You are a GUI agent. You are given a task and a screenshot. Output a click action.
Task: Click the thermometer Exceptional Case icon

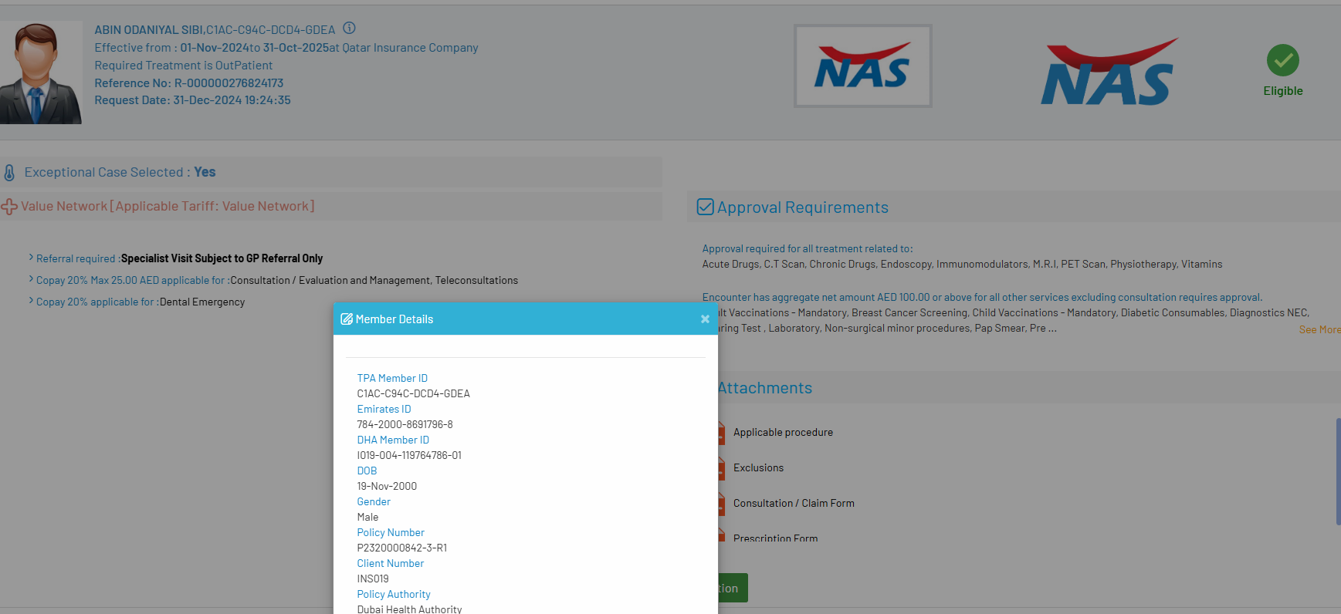(x=9, y=173)
